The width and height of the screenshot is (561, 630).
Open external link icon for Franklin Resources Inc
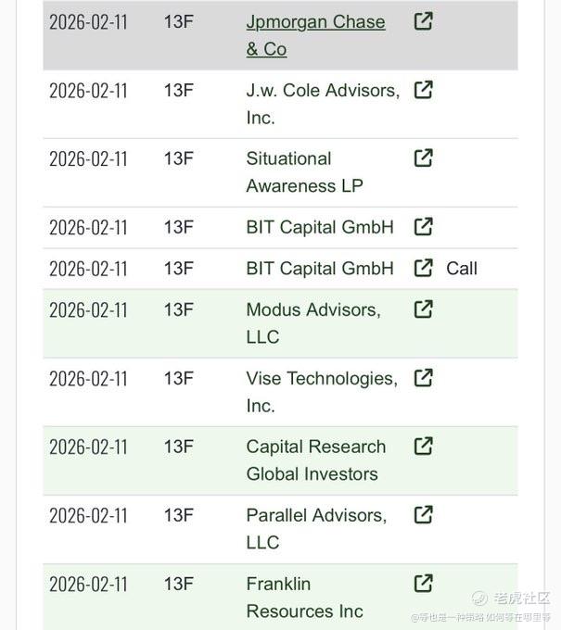coord(423,584)
